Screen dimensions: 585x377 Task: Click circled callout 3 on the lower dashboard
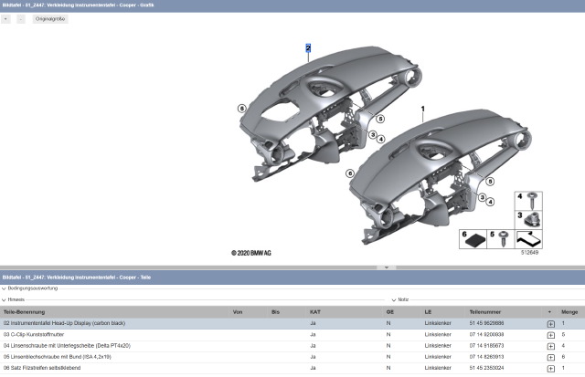(482, 197)
